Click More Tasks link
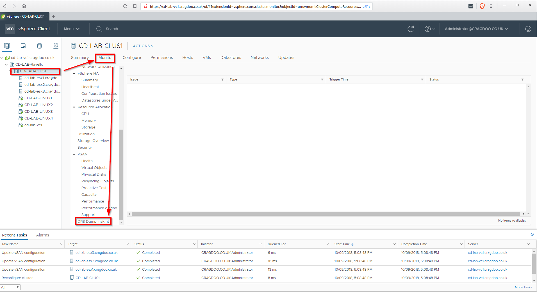This screenshot has height=292, width=537. (523, 287)
